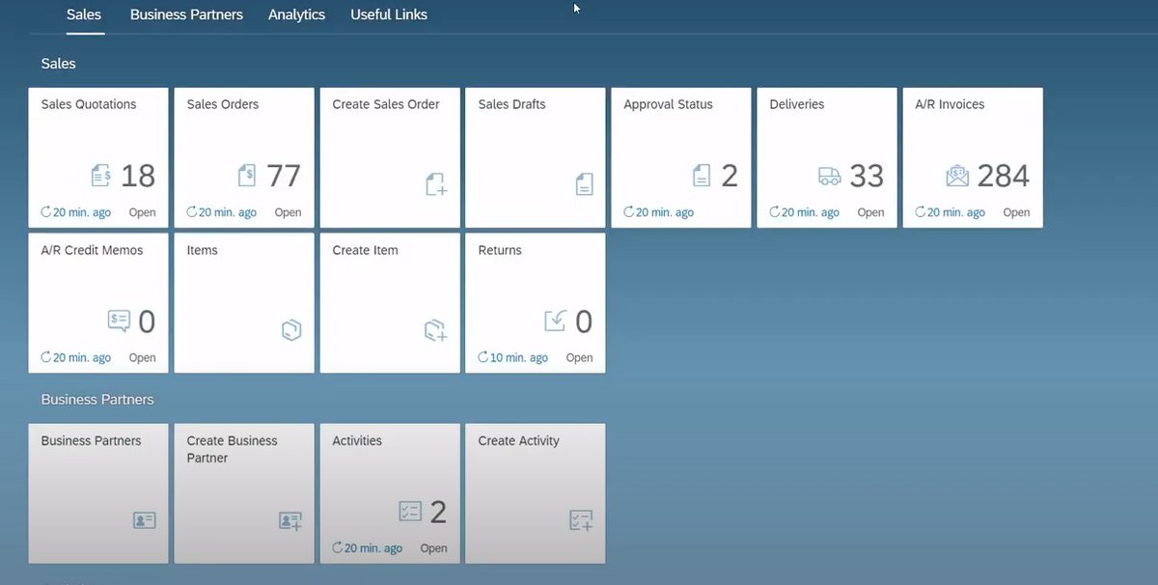The width and height of the screenshot is (1158, 585).
Task: Open the Useful Links tab
Action: coord(388,14)
